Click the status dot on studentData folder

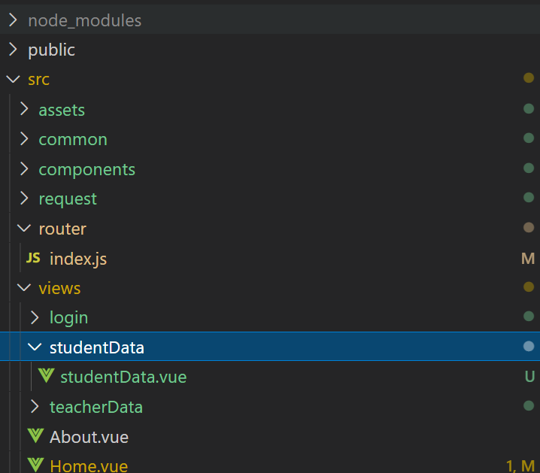(529, 347)
